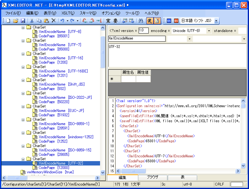This screenshot has width=249, height=189.
Task: Click the 属性値 column header
Action: [143, 72]
